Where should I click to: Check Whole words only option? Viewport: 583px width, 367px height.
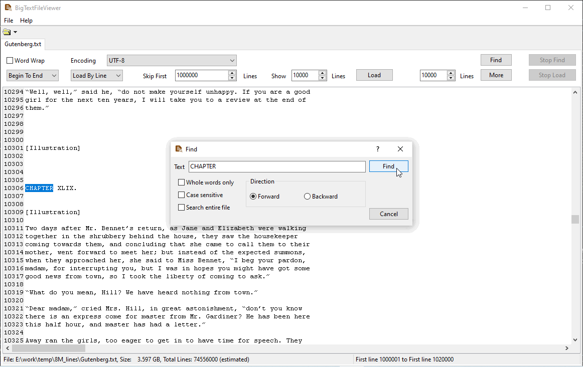pos(182,182)
